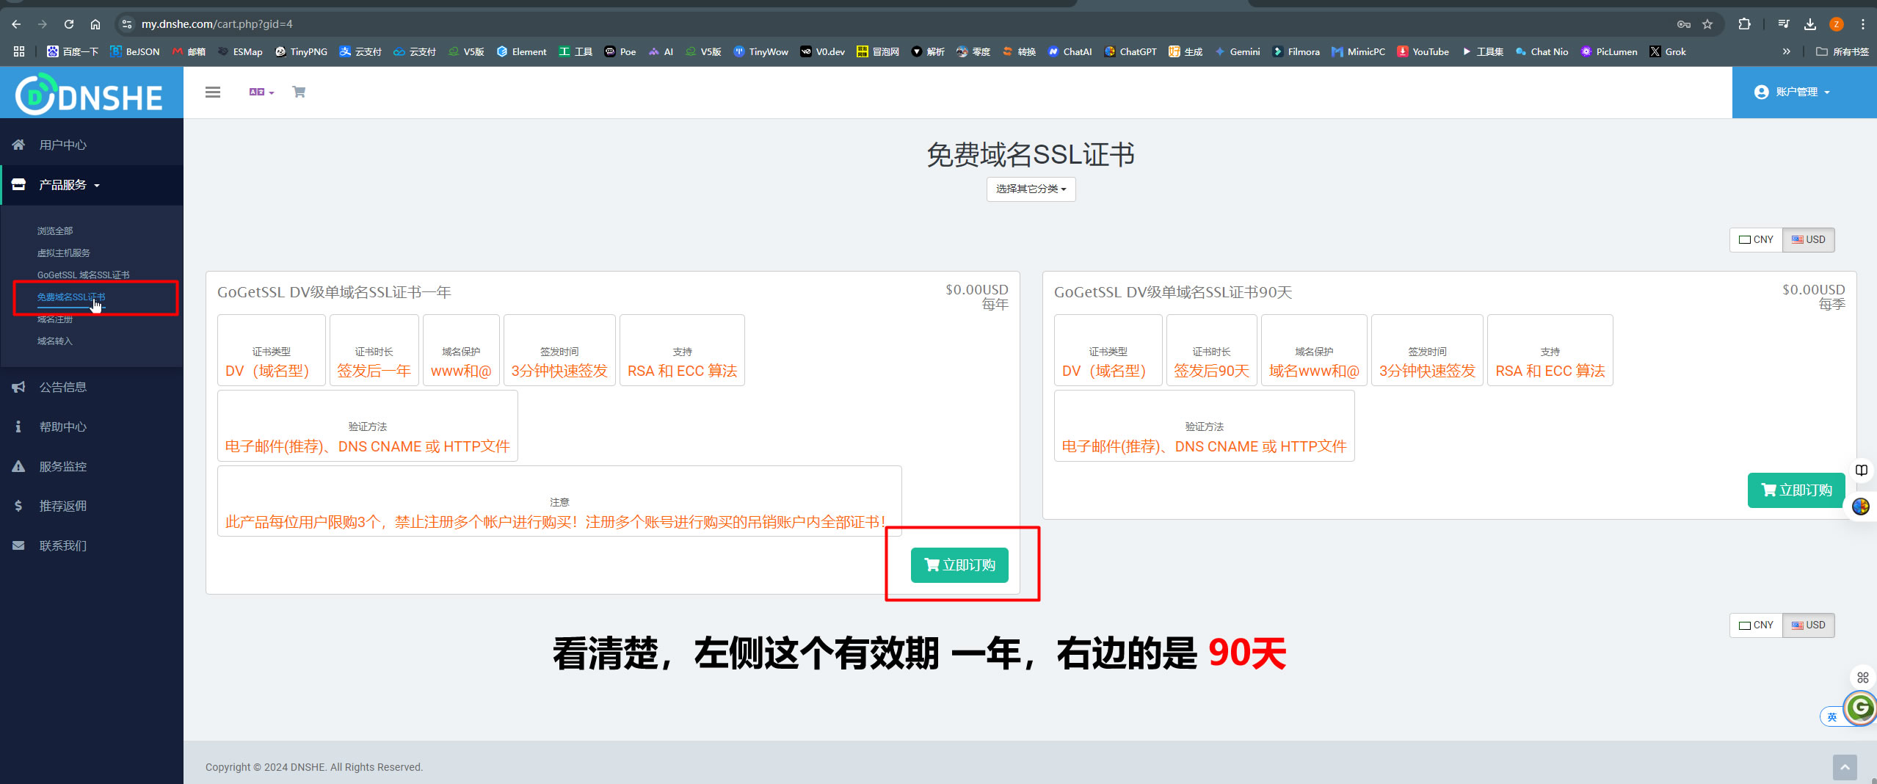Viewport: 1877px width, 784px height.
Task: Open the ChatGPT bookmark
Action: click(1130, 51)
